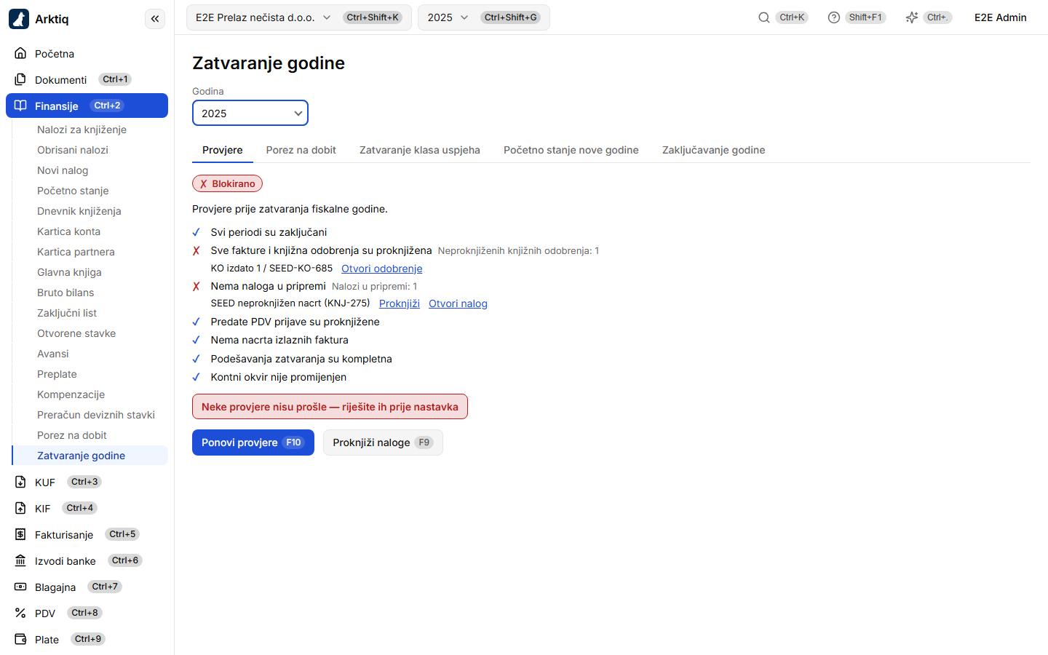Screen dimensions: 1048x655
Task: Open Blagajna cash register icon
Action: [x=20, y=587]
